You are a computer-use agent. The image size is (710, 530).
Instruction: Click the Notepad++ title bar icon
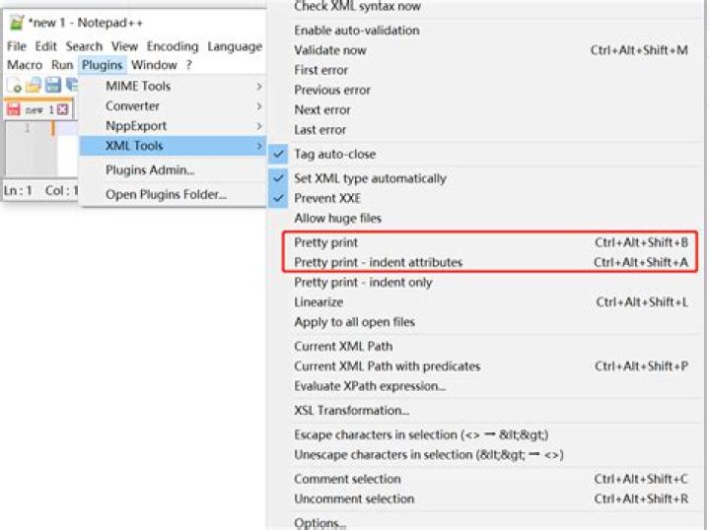17,22
